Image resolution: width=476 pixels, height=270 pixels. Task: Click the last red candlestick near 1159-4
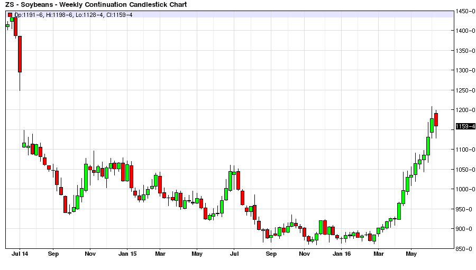[x=436, y=119]
